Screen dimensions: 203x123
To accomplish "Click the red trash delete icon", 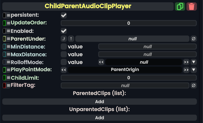I will 192,6.
